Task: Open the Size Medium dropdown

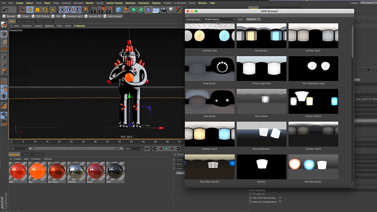Action: (253, 19)
